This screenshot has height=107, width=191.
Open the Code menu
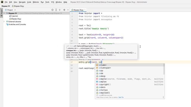[x=29, y=2]
